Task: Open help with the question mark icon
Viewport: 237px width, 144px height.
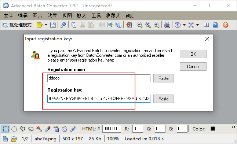Action: pyautogui.click(x=215, y=25)
